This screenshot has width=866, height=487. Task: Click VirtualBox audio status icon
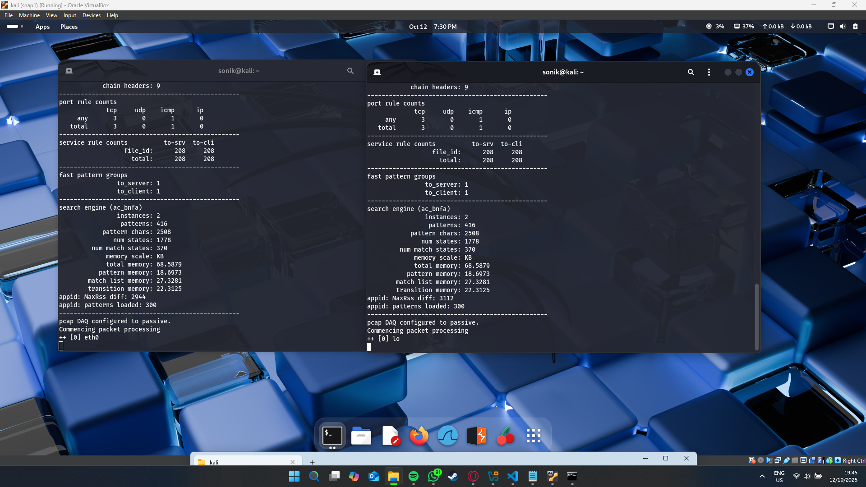click(769, 460)
